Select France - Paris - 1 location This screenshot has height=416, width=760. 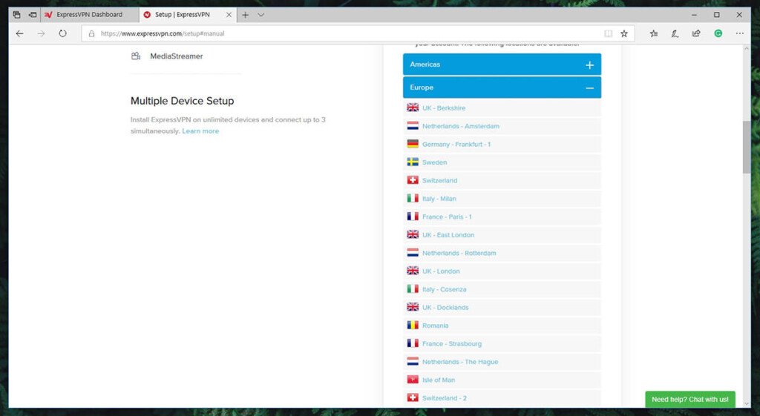pos(446,217)
